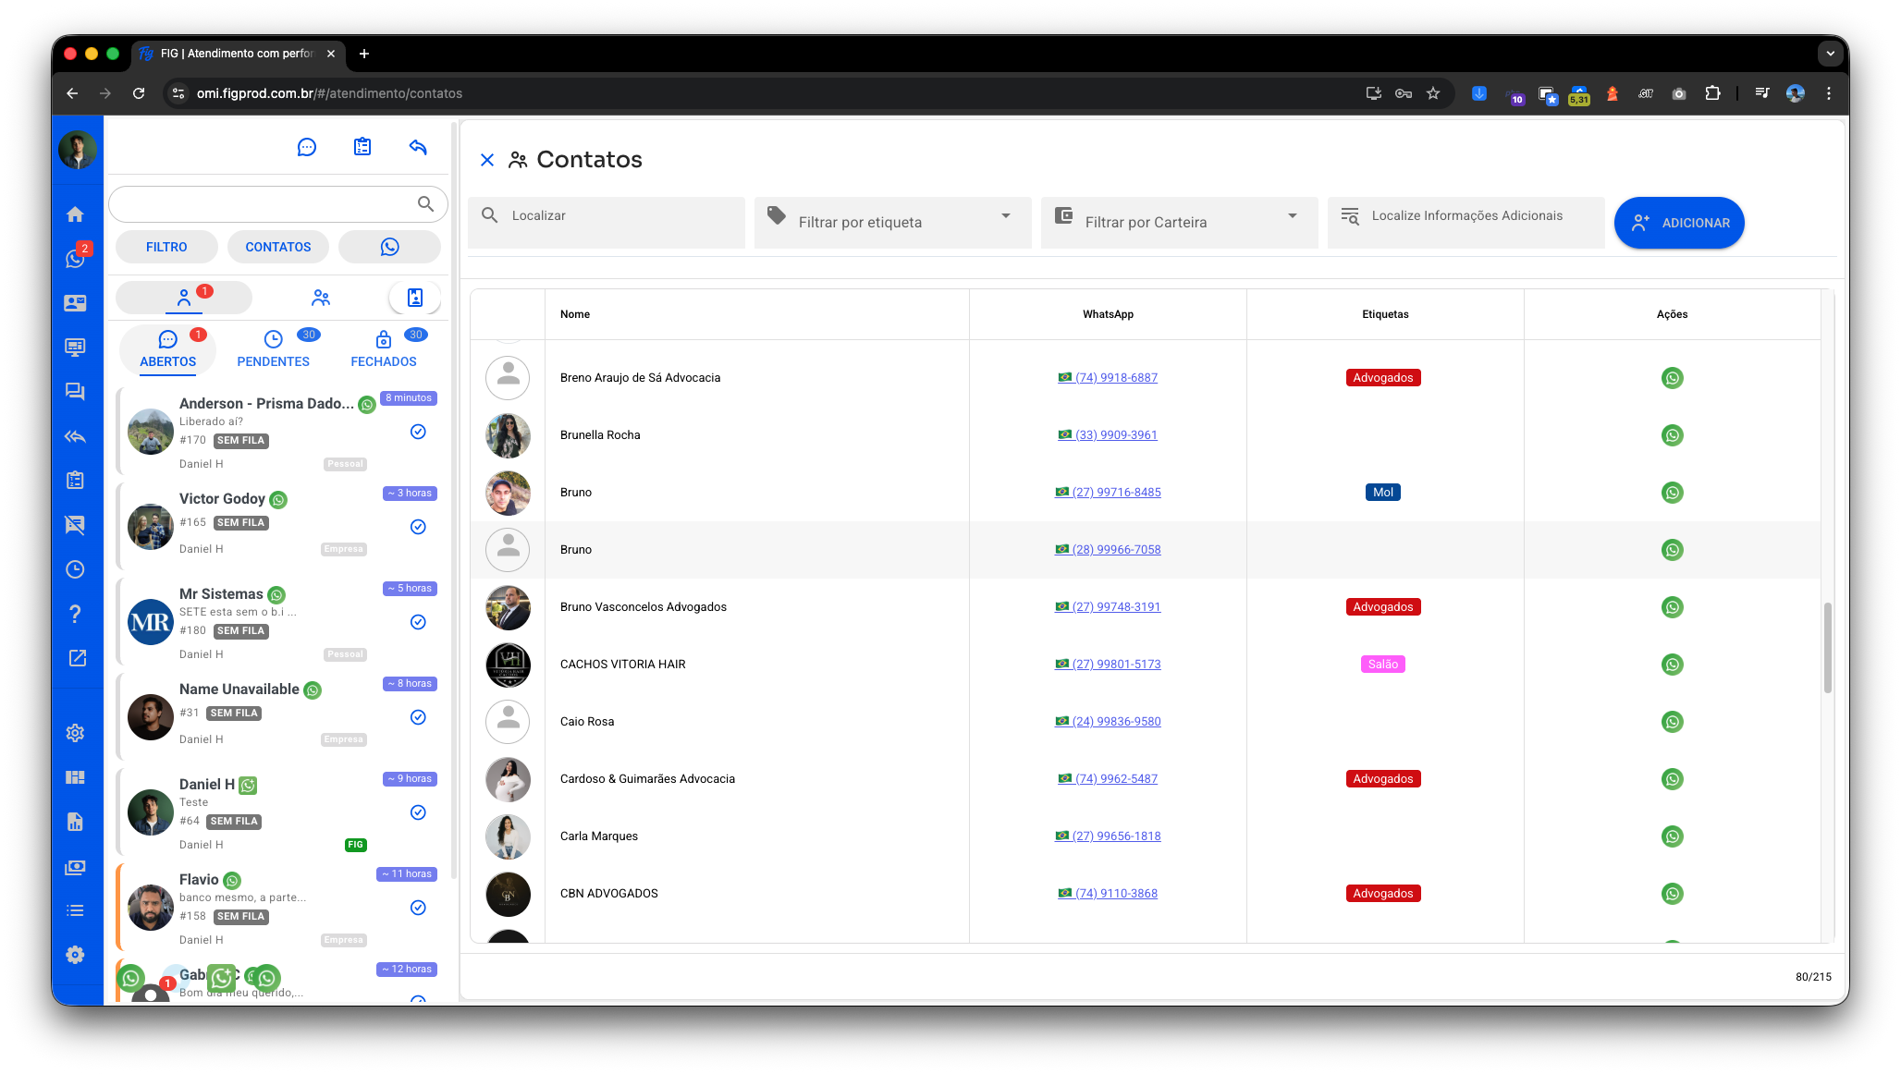Expand Filtrar por etiqueta dropdown
Image resolution: width=1901 pixels, height=1074 pixels.
coord(892,222)
